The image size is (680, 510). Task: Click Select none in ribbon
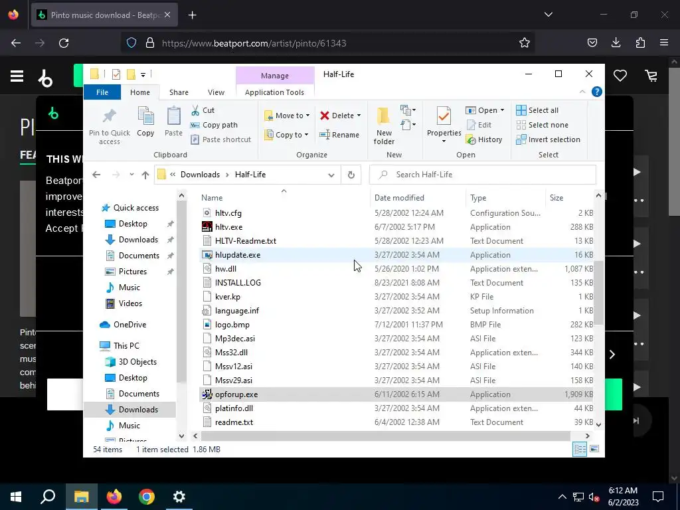[x=542, y=125]
